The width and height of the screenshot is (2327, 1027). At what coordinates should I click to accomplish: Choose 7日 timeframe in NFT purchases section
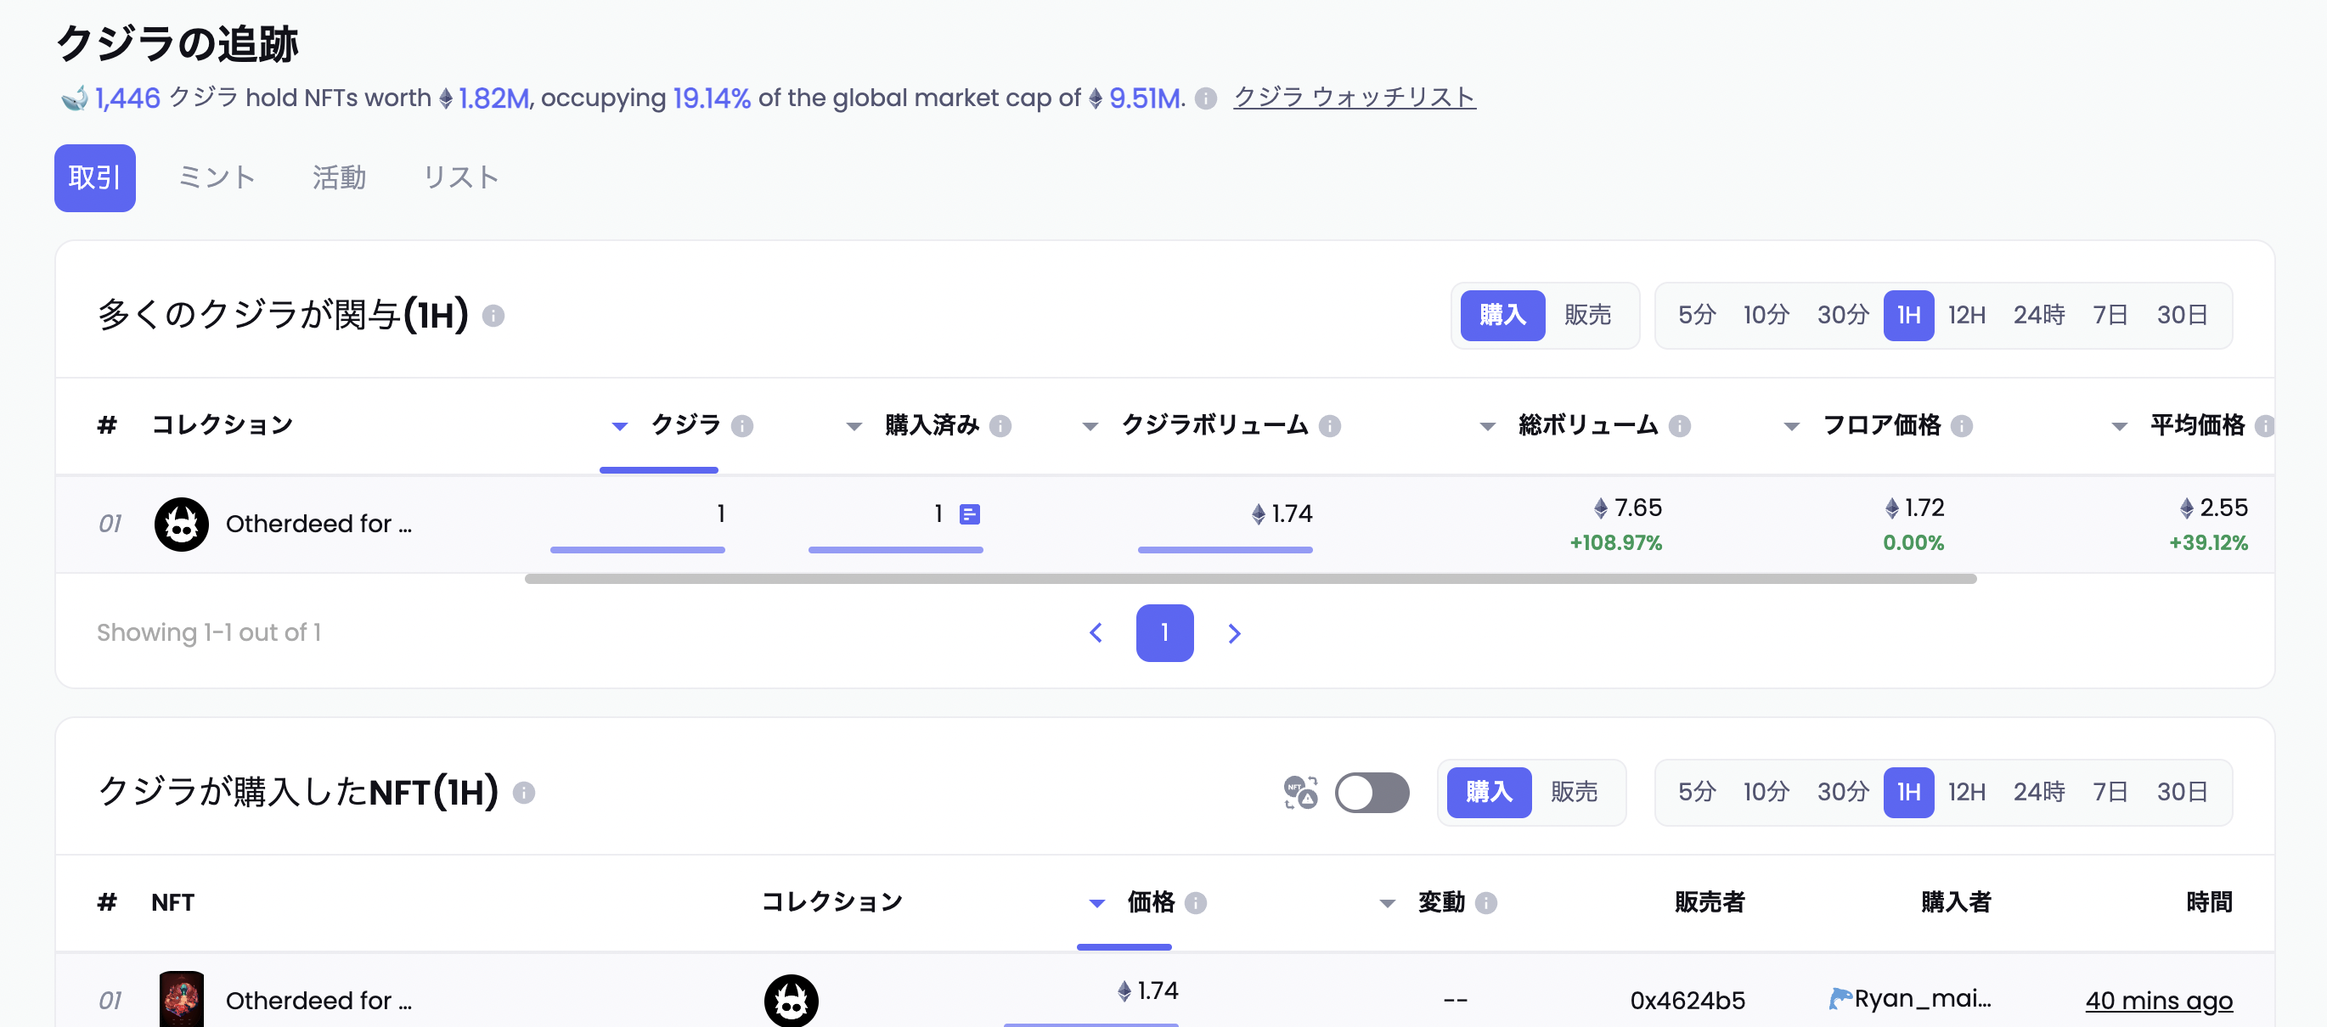[2110, 793]
